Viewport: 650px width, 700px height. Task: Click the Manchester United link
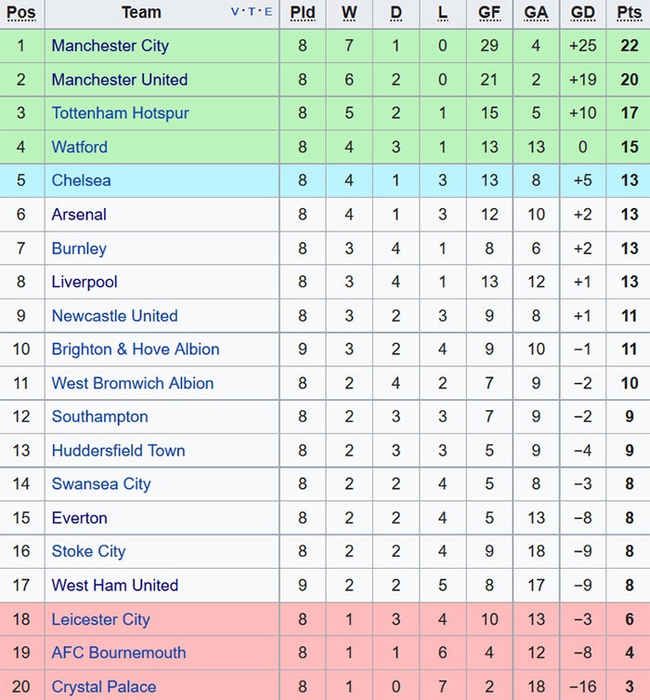119,80
